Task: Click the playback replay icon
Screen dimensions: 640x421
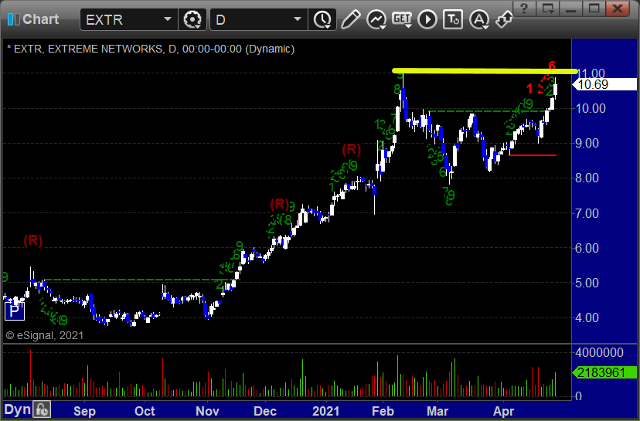Action: [x=427, y=19]
